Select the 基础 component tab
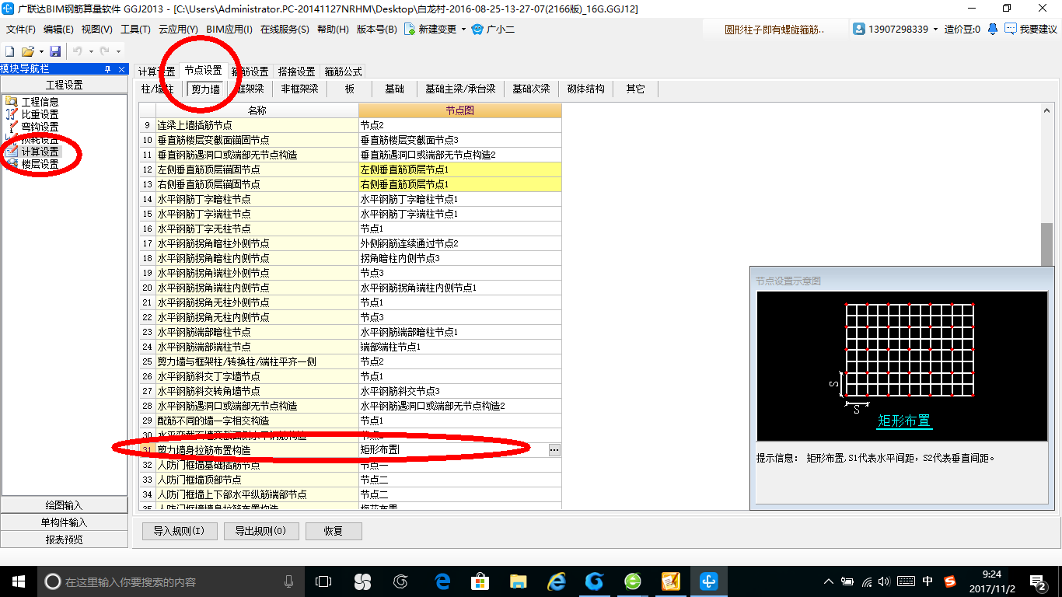 click(x=394, y=89)
